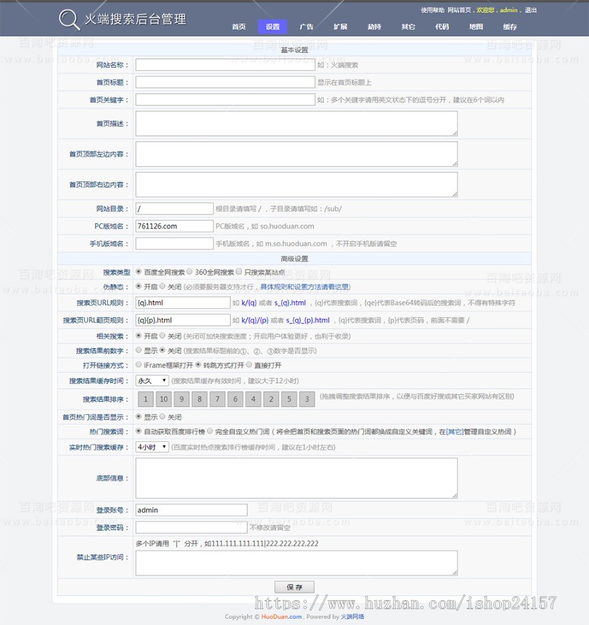Viewport: 589px width, 625px height.
Task: Click the 退出 logout link
Action: click(530, 10)
